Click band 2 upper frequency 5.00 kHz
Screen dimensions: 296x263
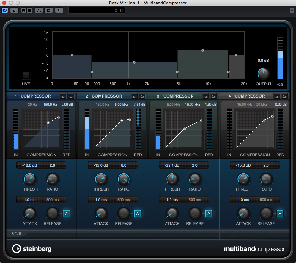(x=121, y=105)
